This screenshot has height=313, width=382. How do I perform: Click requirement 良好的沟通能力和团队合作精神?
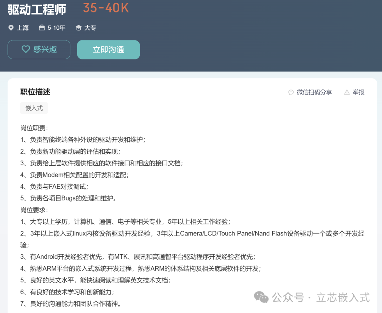coord(71,304)
